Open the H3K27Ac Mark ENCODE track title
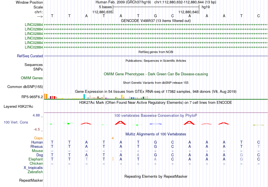Image resolution: width=268 pixels, height=187 pixels. click(156, 103)
